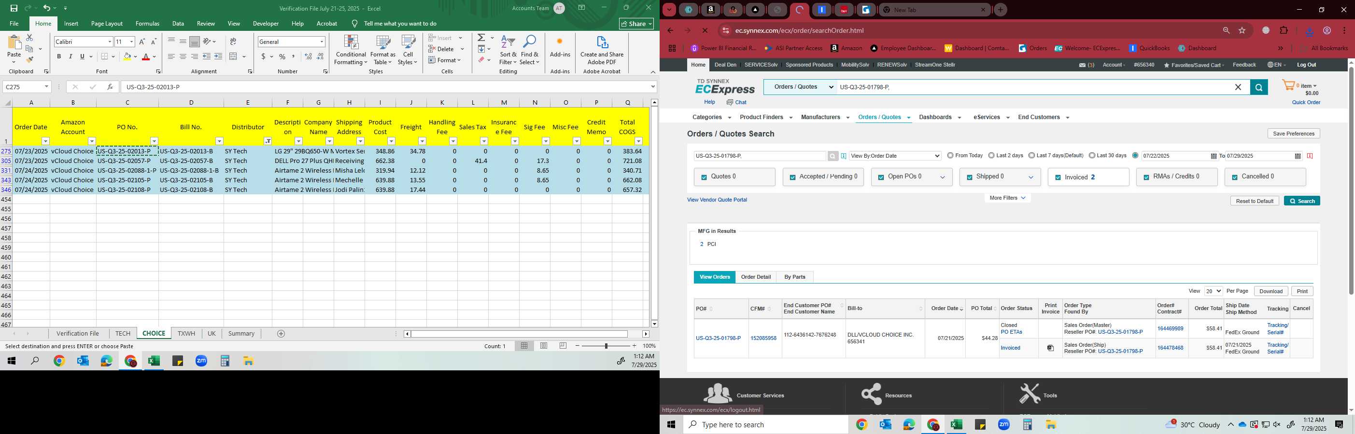The width and height of the screenshot is (1355, 434).
Task: Switch to Page Layout view icon
Action: click(544, 346)
